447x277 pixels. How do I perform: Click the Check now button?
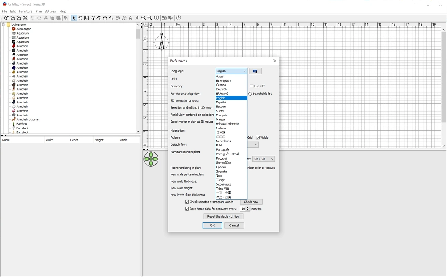(251, 202)
